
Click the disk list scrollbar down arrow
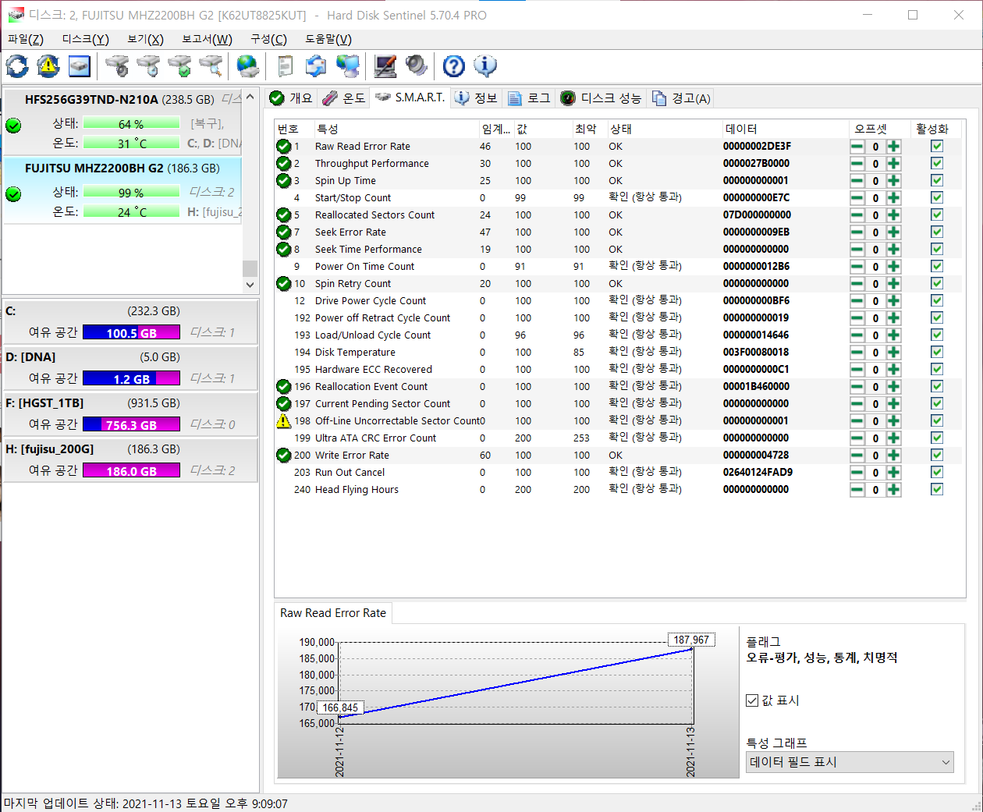250,285
